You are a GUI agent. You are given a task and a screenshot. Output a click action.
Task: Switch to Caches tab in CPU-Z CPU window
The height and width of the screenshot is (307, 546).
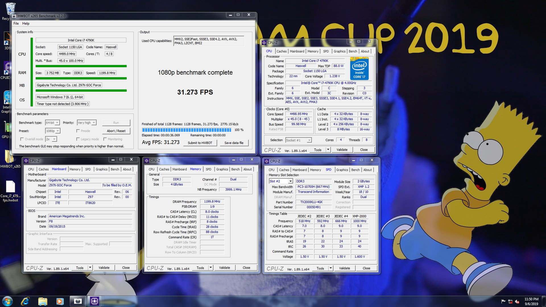(282, 51)
